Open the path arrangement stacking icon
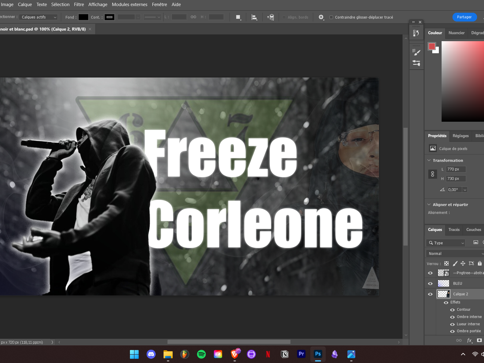The image size is (484, 363). [271, 17]
